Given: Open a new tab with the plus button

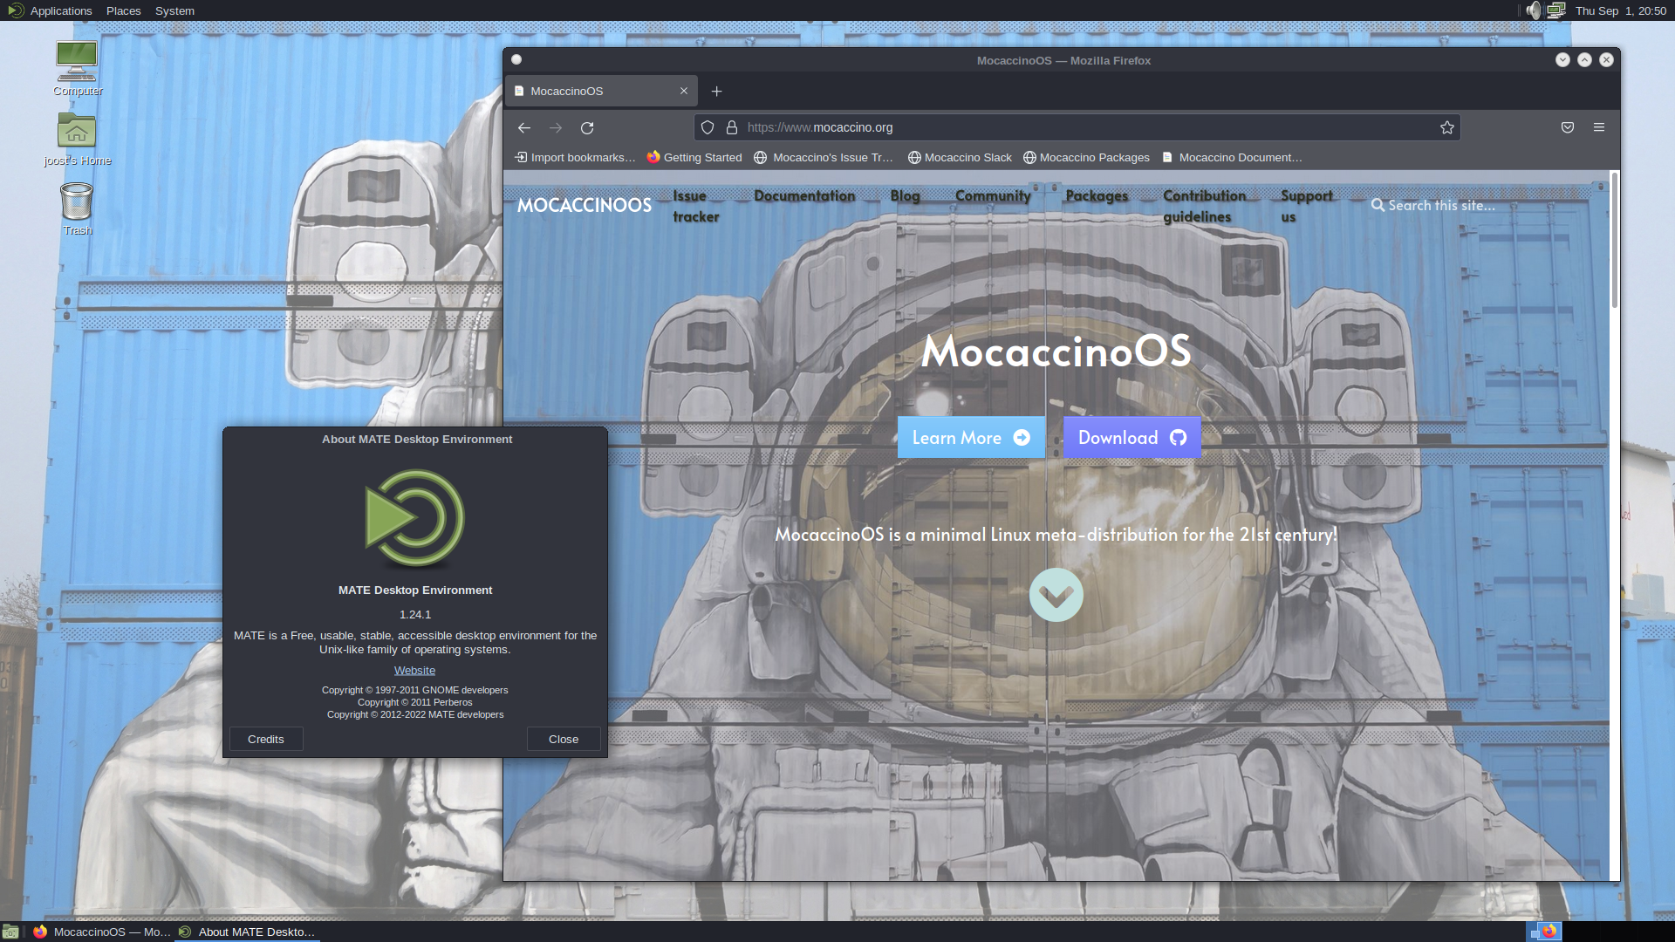Looking at the screenshot, I should (x=716, y=91).
